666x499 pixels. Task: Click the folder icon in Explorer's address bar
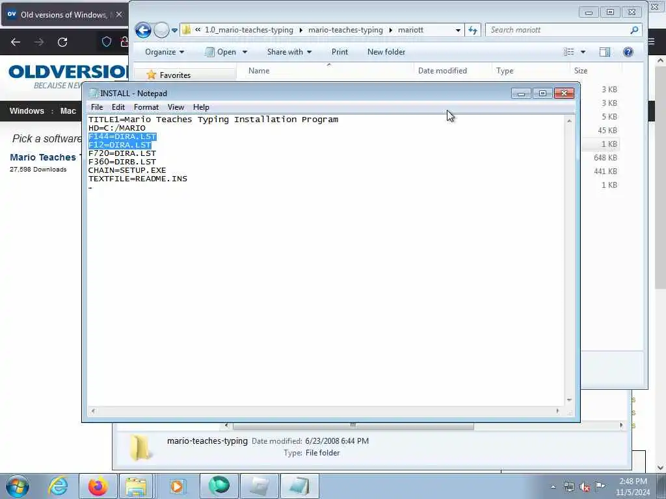pyautogui.click(x=186, y=30)
